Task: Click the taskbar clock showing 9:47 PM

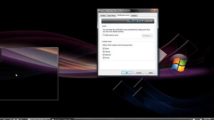Action: pos(207,119)
